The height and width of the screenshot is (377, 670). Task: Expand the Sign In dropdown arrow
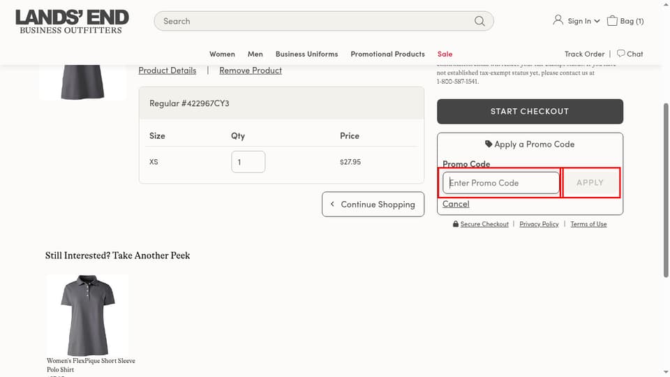(x=597, y=21)
